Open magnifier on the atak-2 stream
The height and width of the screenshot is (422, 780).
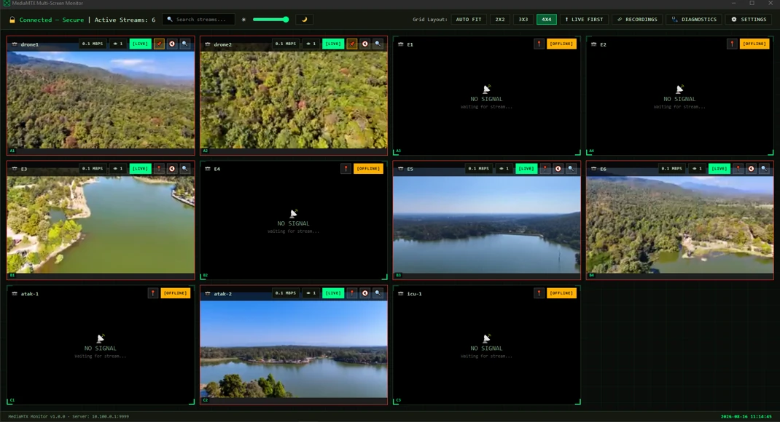(x=378, y=293)
